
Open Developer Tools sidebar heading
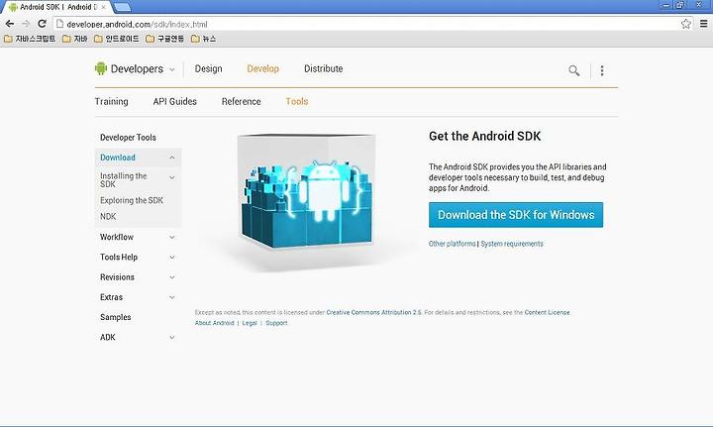[x=128, y=138]
